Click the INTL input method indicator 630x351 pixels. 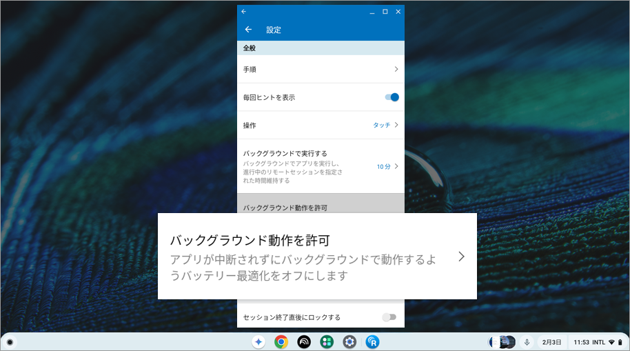point(599,343)
